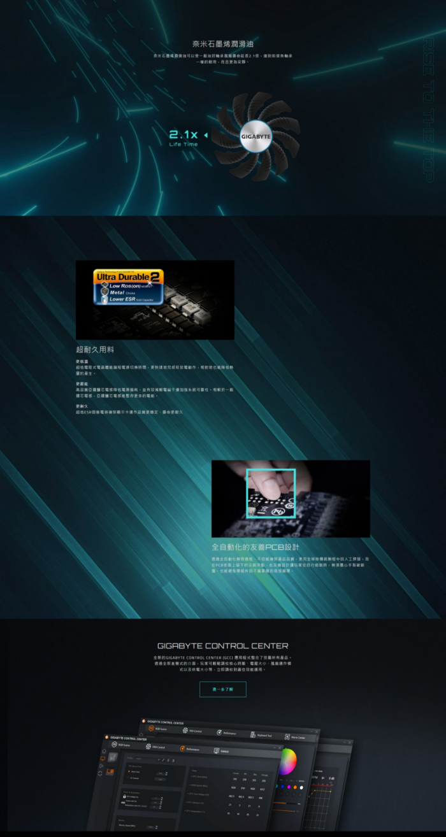Click the monitor icon in Control Center sidebar
The width and height of the screenshot is (446, 837).
click(x=103, y=759)
